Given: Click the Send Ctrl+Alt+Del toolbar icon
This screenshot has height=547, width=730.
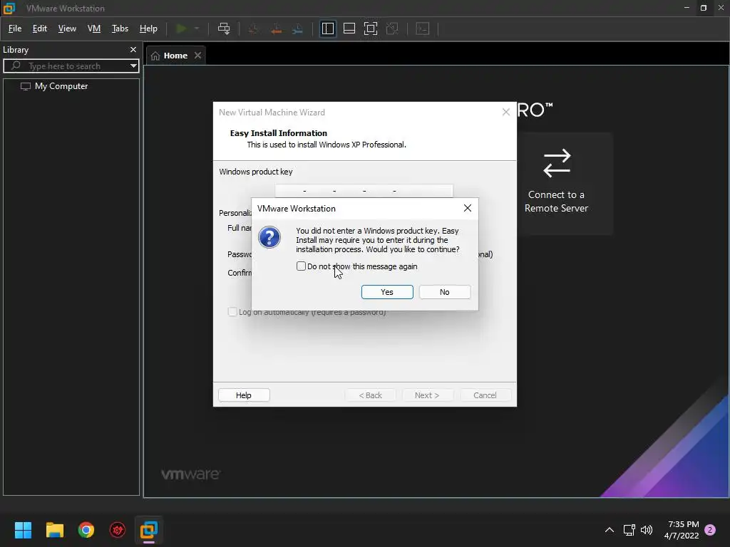Looking at the screenshot, I should click(224, 28).
